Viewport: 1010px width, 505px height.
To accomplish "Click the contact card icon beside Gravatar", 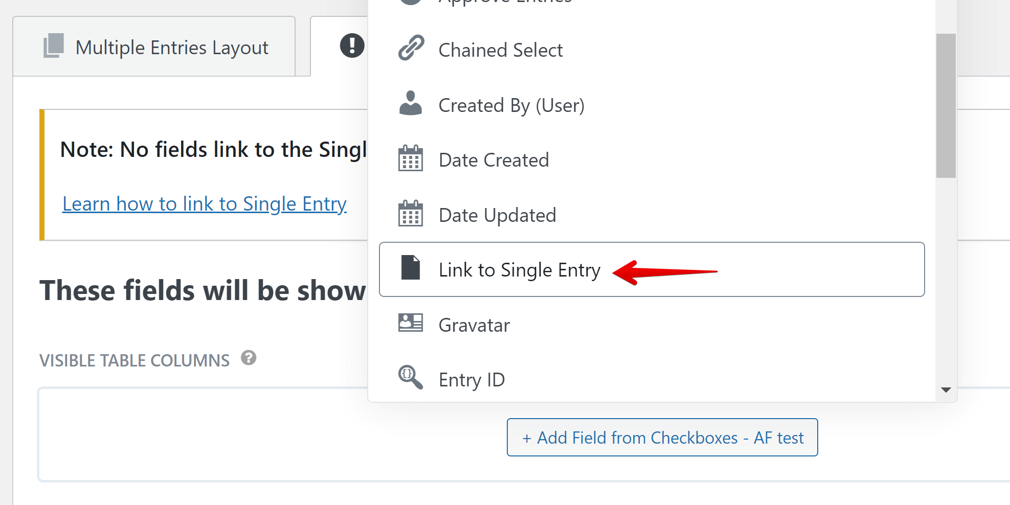I will pos(410,324).
